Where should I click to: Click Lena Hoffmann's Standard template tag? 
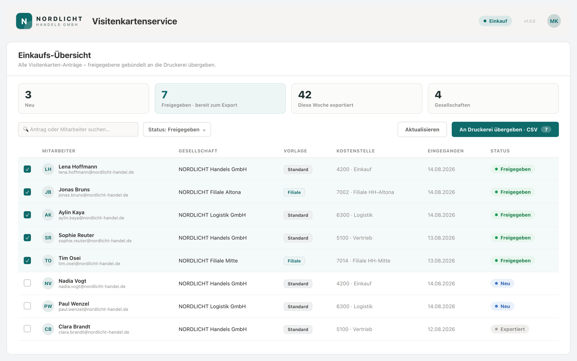tap(298, 169)
